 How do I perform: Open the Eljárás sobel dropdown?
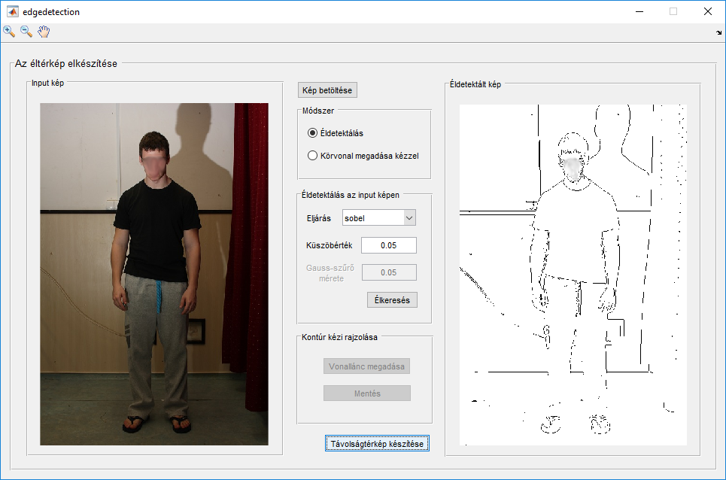pos(379,217)
